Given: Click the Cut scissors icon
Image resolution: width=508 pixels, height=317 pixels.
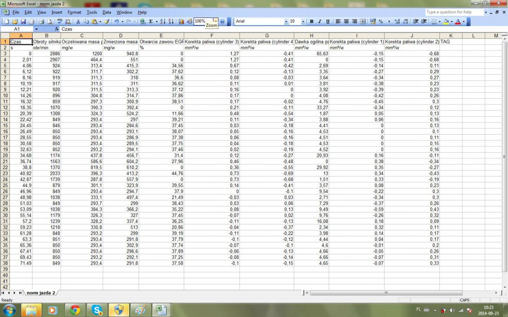Looking at the screenshot, I should (79, 22).
